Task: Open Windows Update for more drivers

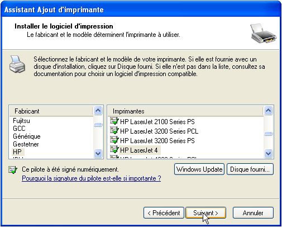Action: pos(199,169)
